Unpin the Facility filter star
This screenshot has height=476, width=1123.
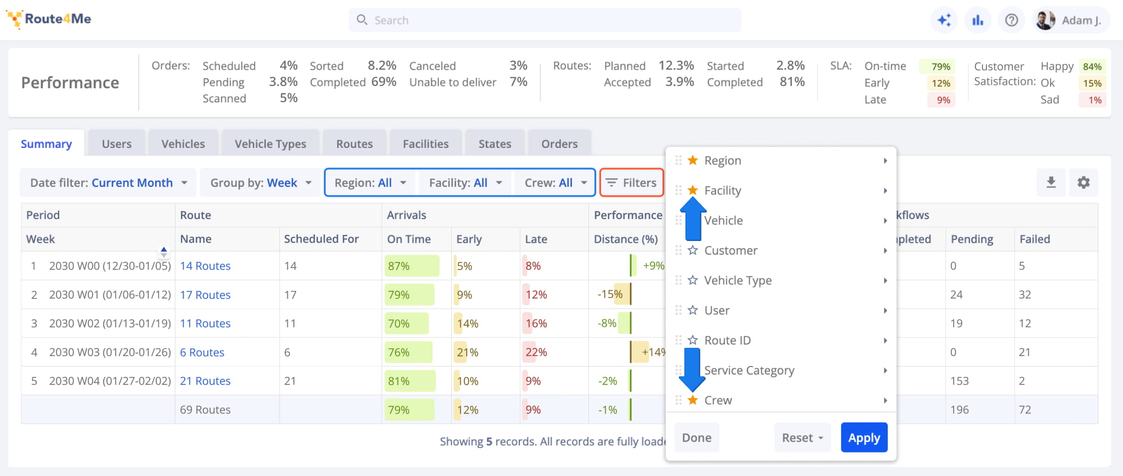693,190
